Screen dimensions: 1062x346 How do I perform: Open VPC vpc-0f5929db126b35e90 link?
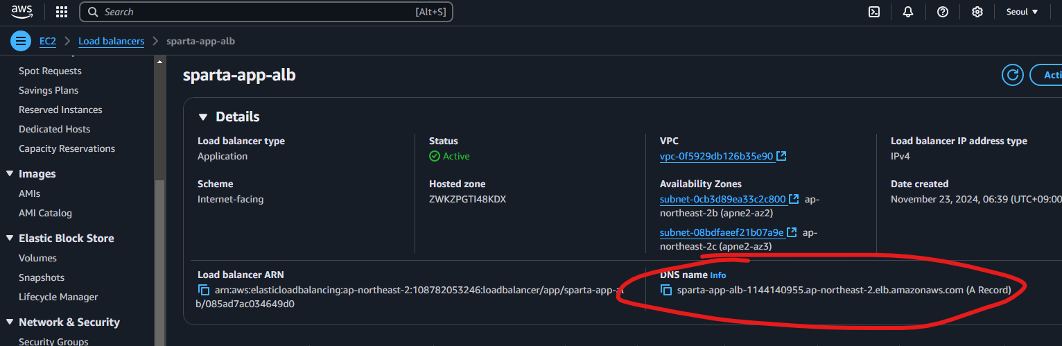point(716,156)
